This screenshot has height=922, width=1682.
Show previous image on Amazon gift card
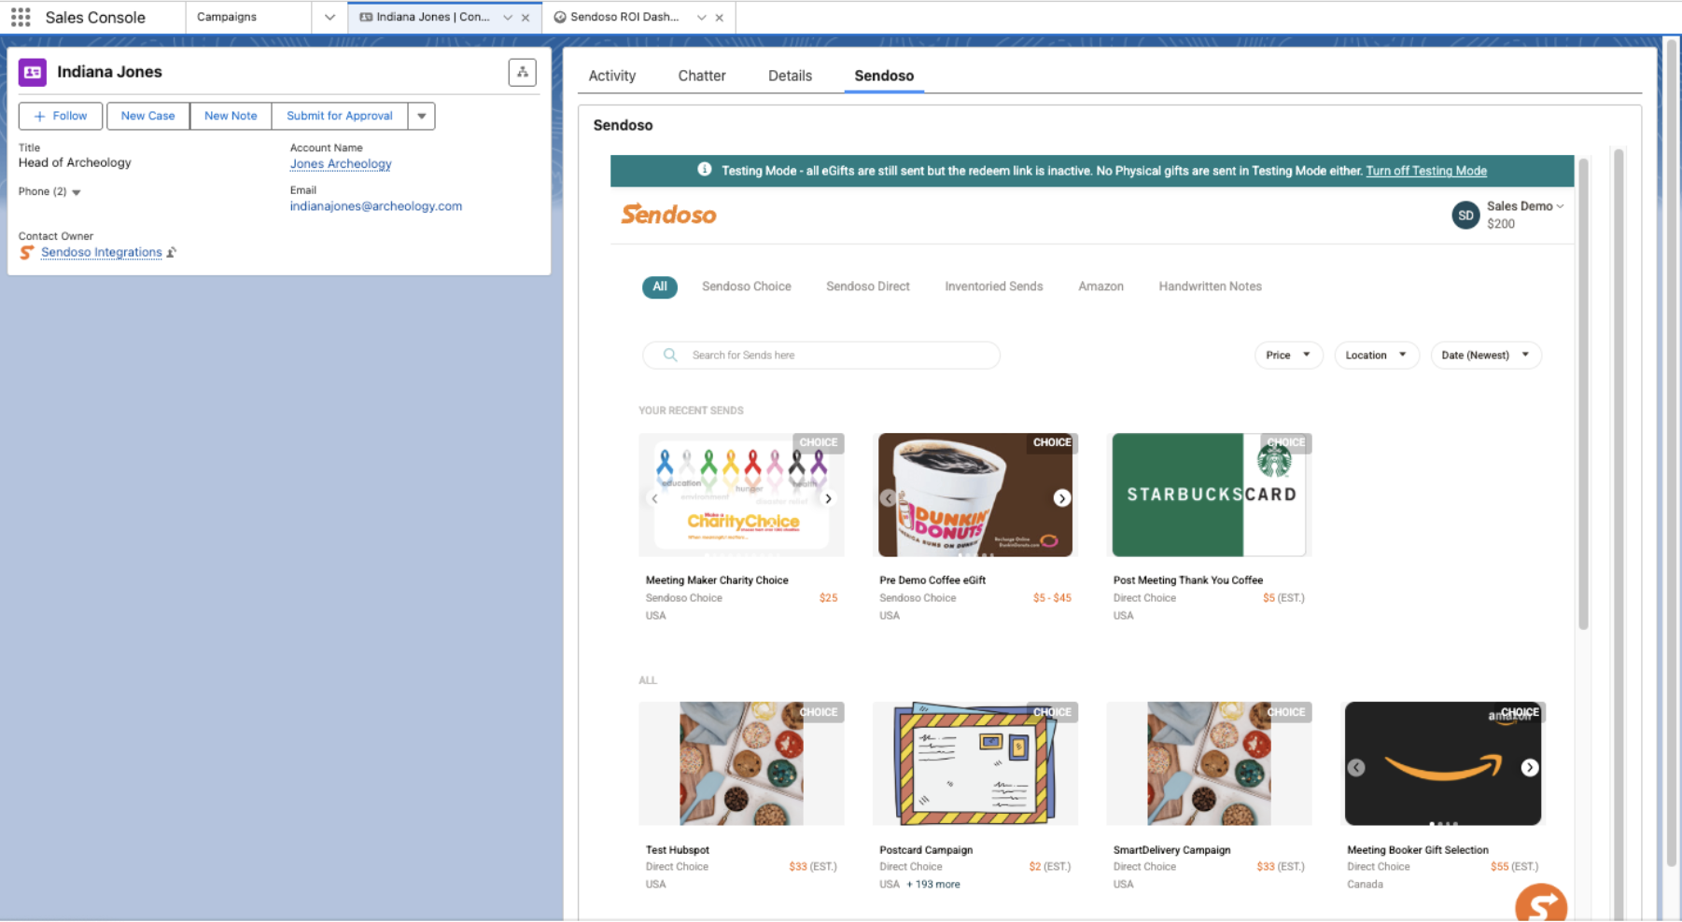click(x=1356, y=767)
